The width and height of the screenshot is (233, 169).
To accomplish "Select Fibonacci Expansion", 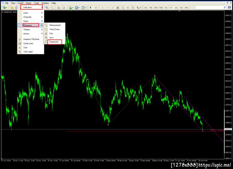I will [x=54, y=42].
